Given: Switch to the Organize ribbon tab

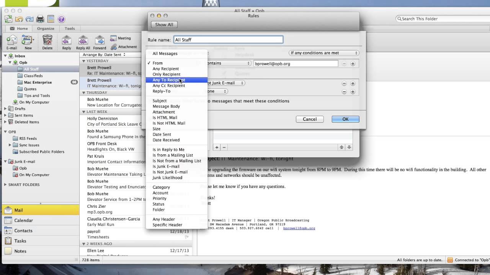Looking at the screenshot, I should coord(46,29).
